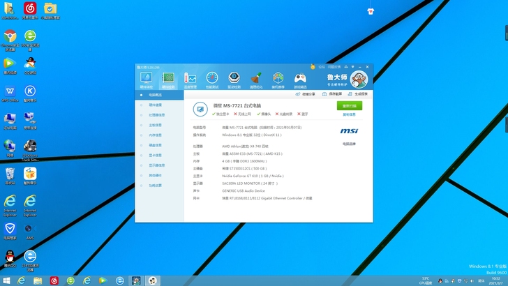The width and height of the screenshot is (508, 286).
Task: Click the 生成报表 generate report button
Action: coord(358,94)
